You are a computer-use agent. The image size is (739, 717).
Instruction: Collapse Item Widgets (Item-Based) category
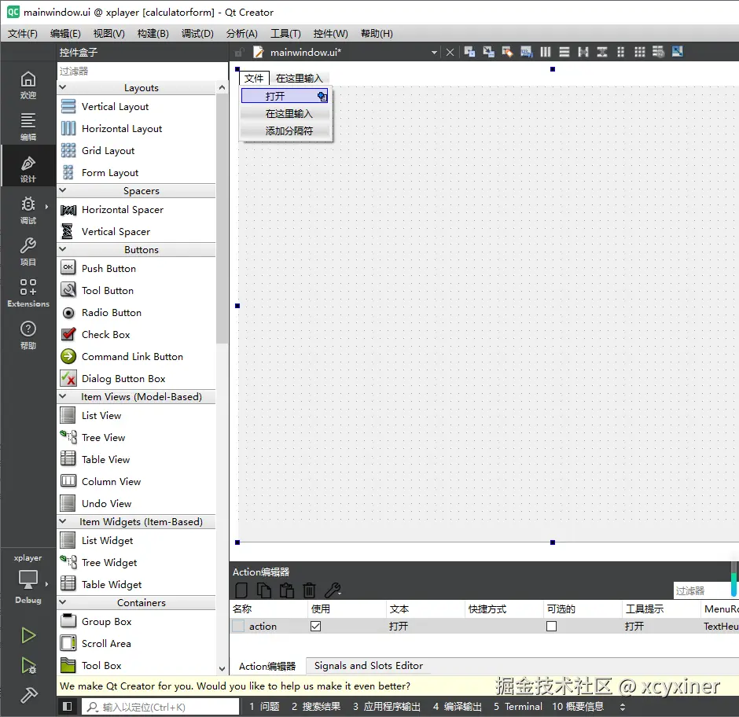[x=63, y=521]
